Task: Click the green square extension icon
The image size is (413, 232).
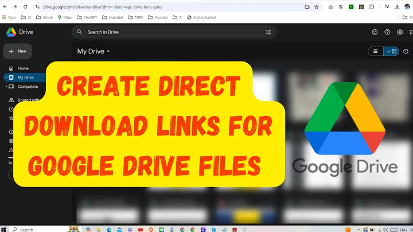Action: pyautogui.click(x=351, y=7)
